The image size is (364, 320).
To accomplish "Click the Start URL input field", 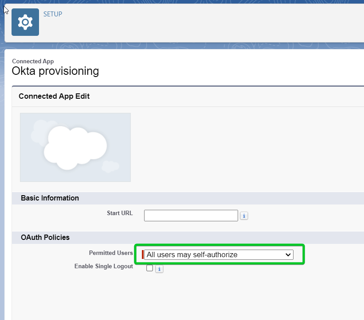I will tap(191, 216).
